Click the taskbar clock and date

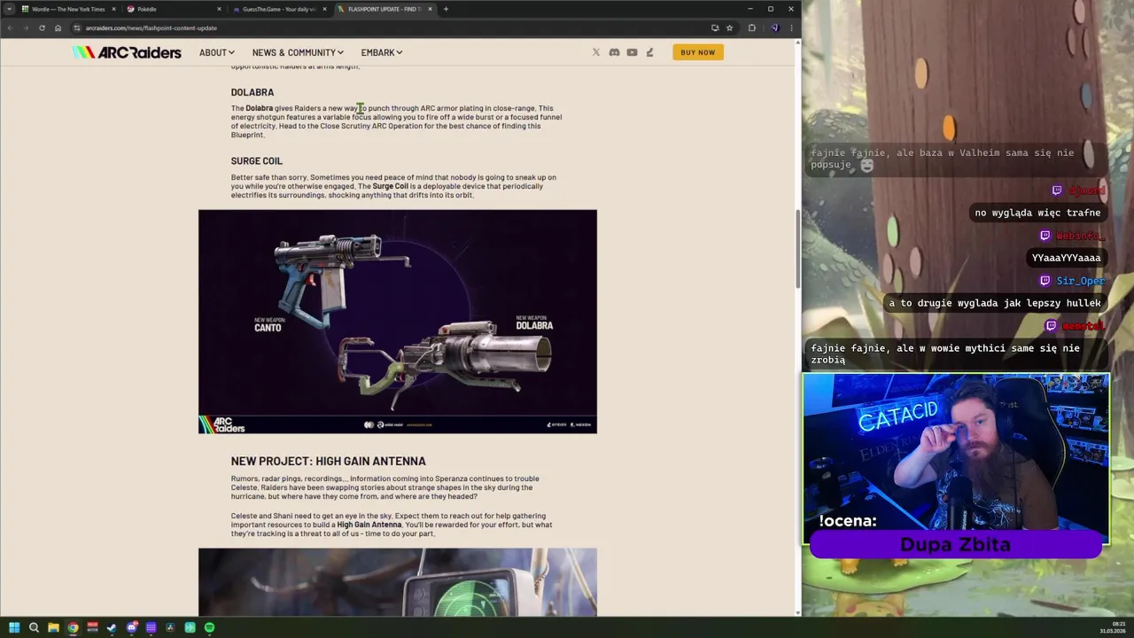tap(1113, 627)
